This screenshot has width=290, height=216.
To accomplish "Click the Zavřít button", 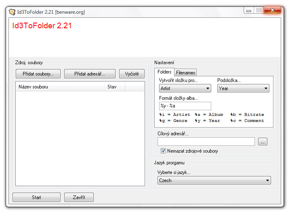I will (x=79, y=197).
